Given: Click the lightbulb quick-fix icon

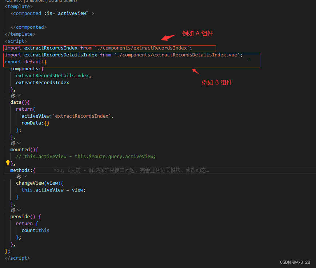Looking at the screenshot, I should (x=8, y=163).
